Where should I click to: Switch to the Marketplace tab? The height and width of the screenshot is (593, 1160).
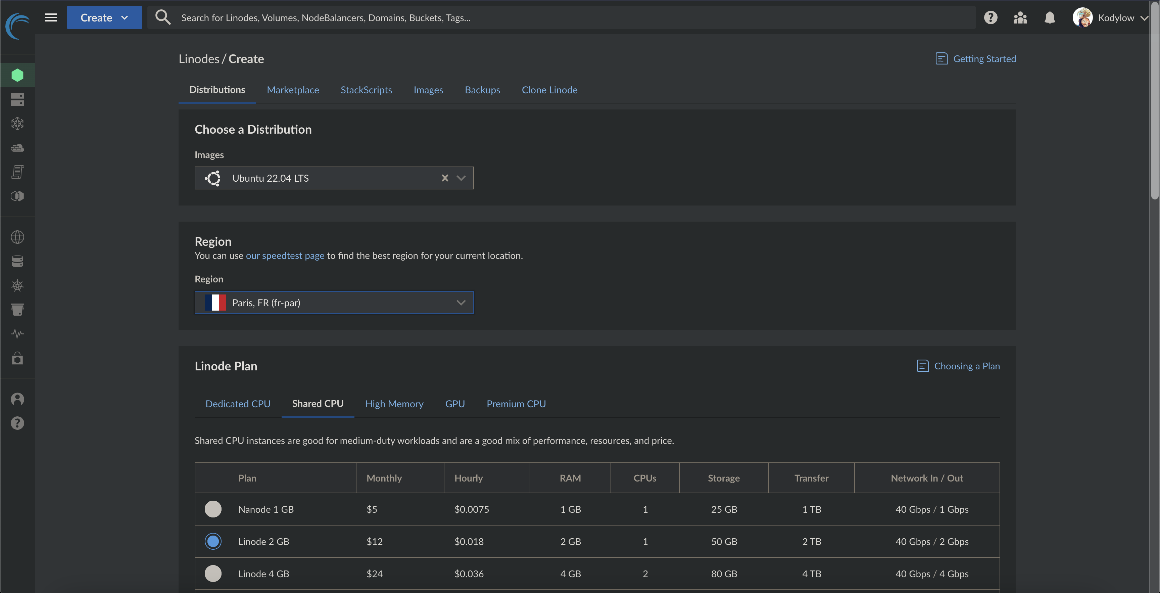pyautogui.click(x=293, y=90)
